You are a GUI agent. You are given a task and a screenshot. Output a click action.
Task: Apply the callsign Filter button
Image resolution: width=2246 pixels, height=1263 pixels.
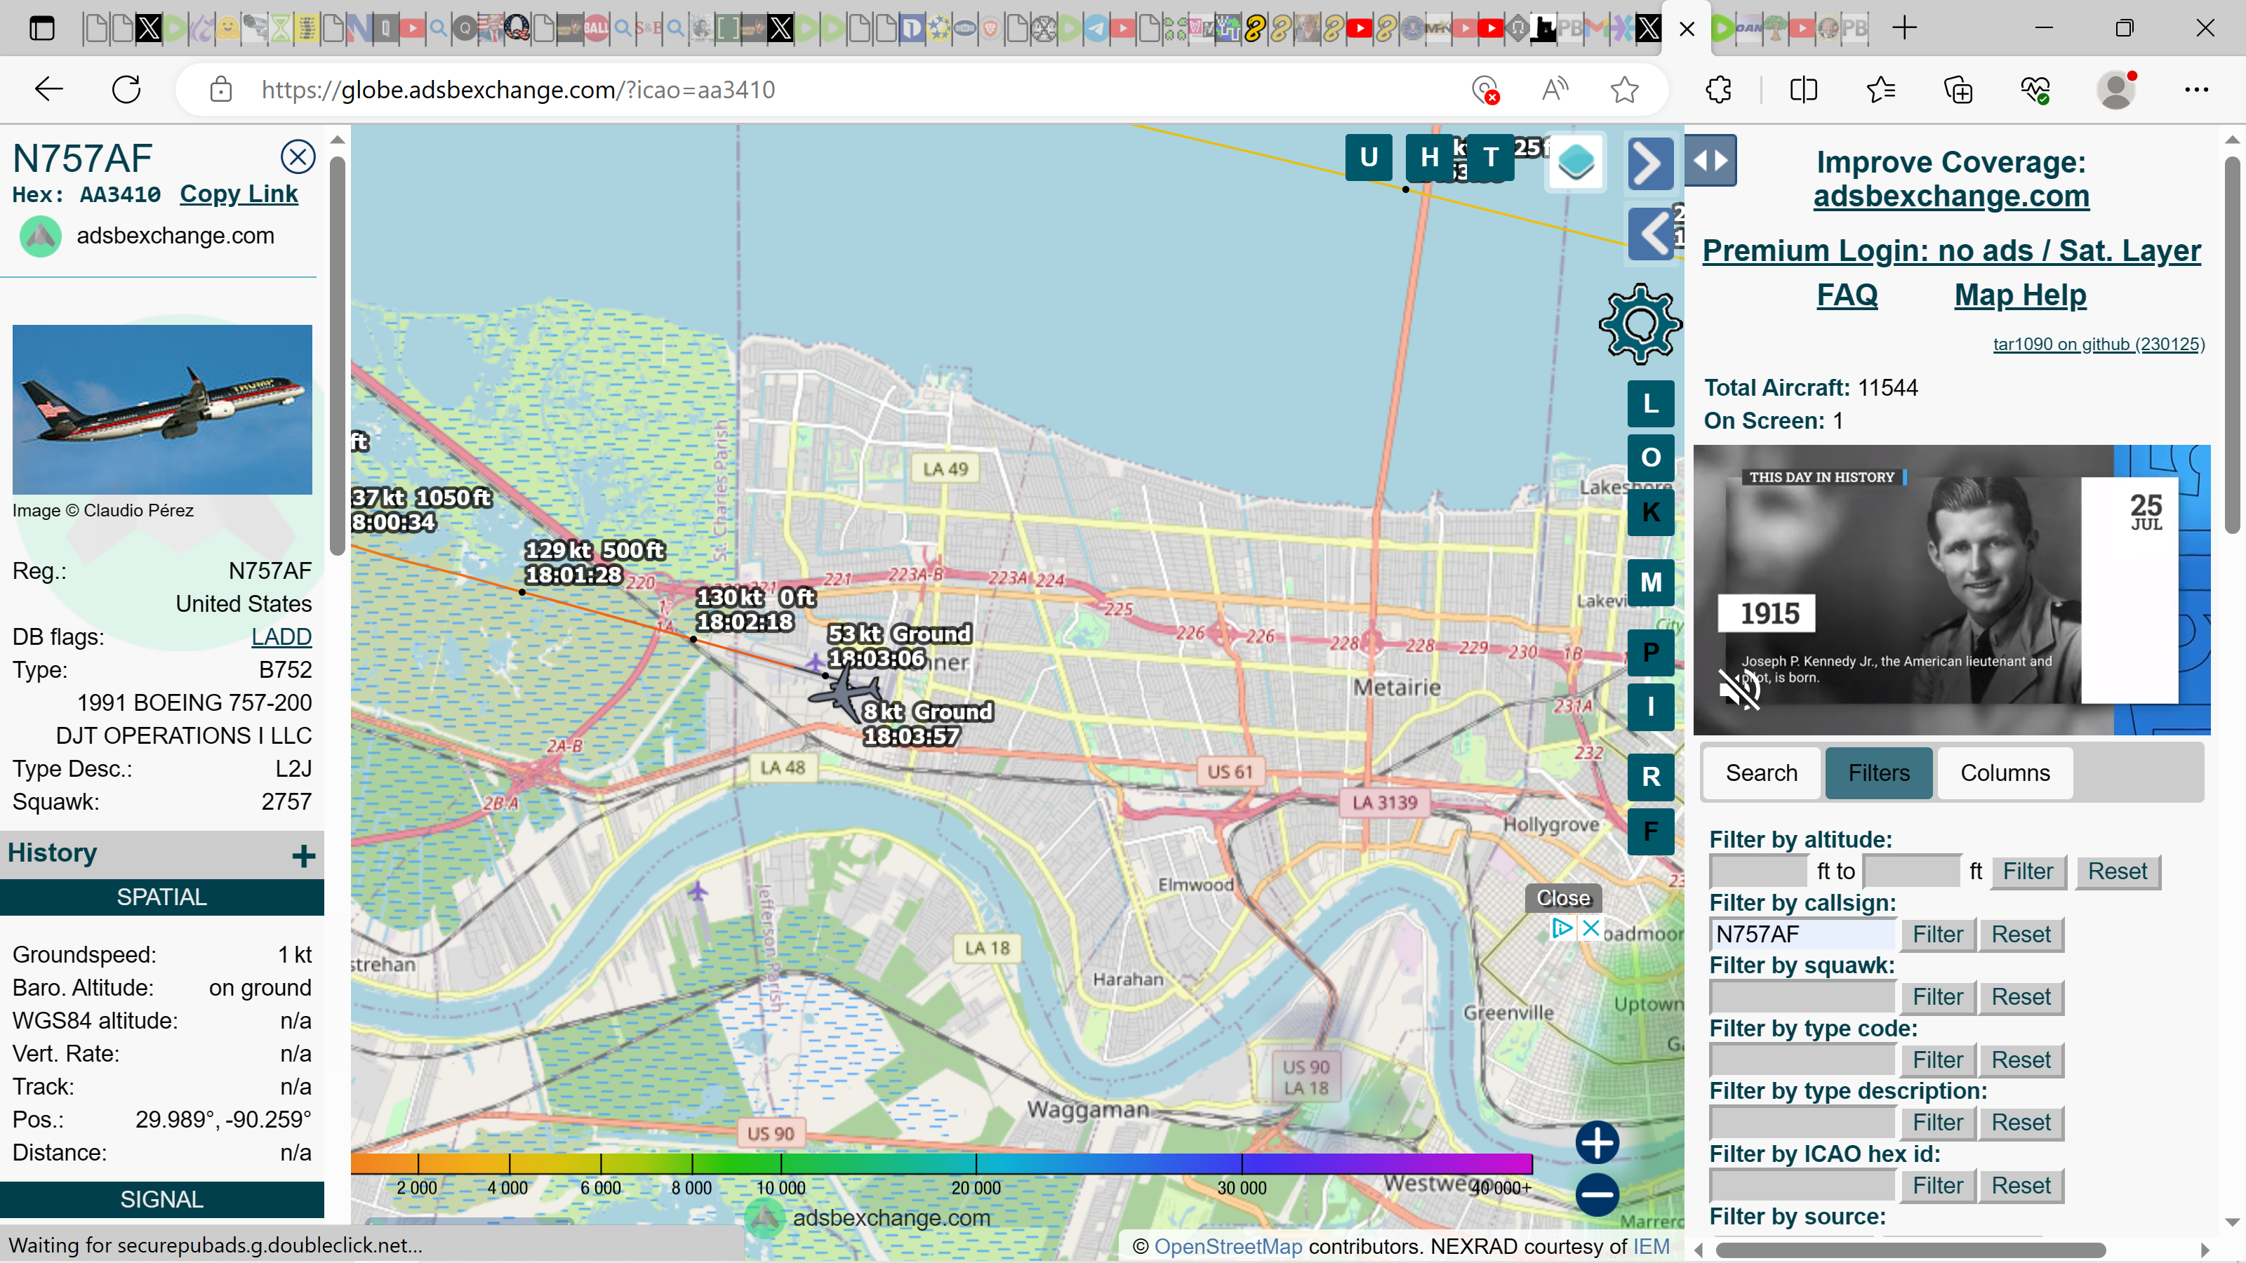pos(1937,935)
